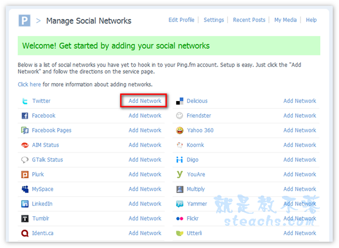Add Network for Facebook
The height and width of the screenshot is (248, 339).
coord(145,116)
